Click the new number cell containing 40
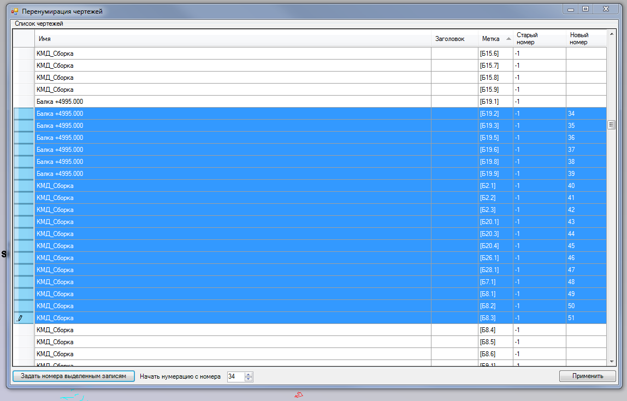This screenshot has height=401, width=627. tap(585, 186)
